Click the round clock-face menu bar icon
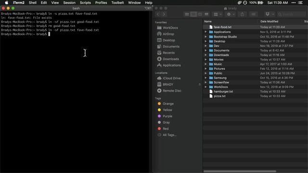This screenshot has height=173, width=308. click(x=245, y=3)
